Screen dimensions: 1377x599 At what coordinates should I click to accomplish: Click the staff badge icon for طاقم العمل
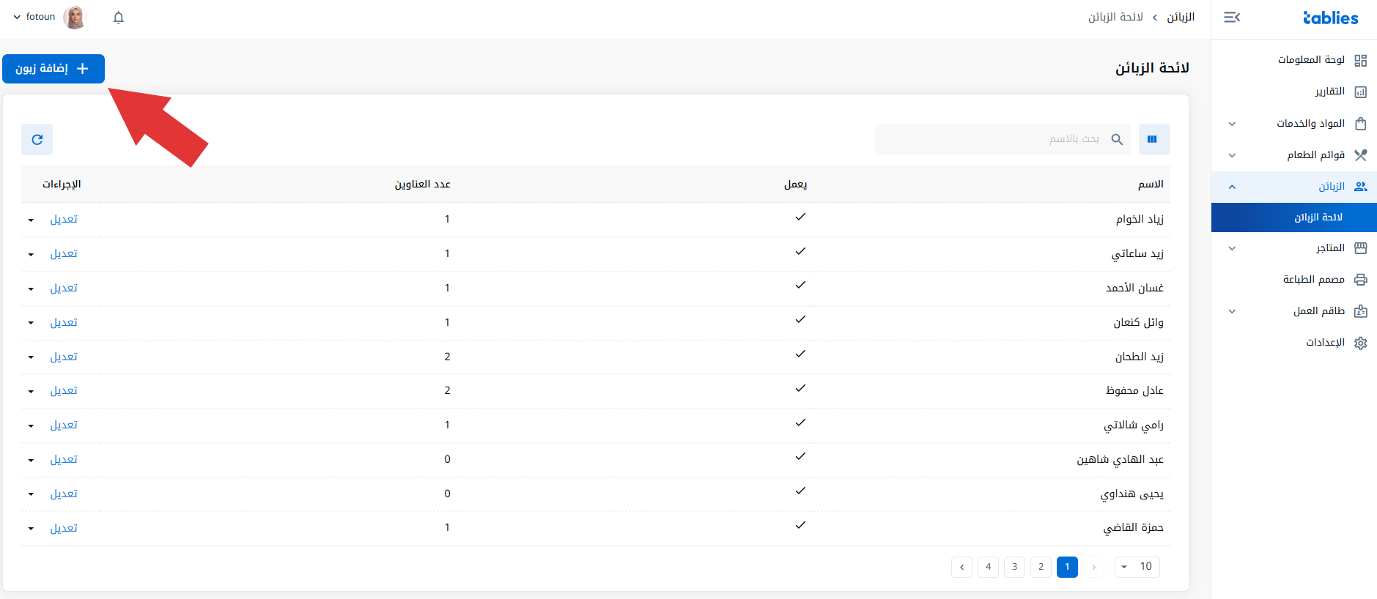tap(1361, 311)
